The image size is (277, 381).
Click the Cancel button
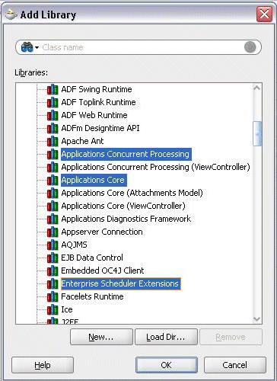pyautogui.click(x=235, y=365)
